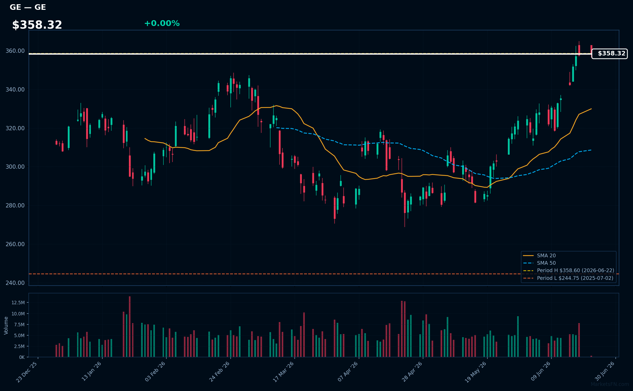This screenshot has width=633, height=391.
Task: Click the 12.5M volume axis label
Action: pyautogui.click(x=18, y=303)
